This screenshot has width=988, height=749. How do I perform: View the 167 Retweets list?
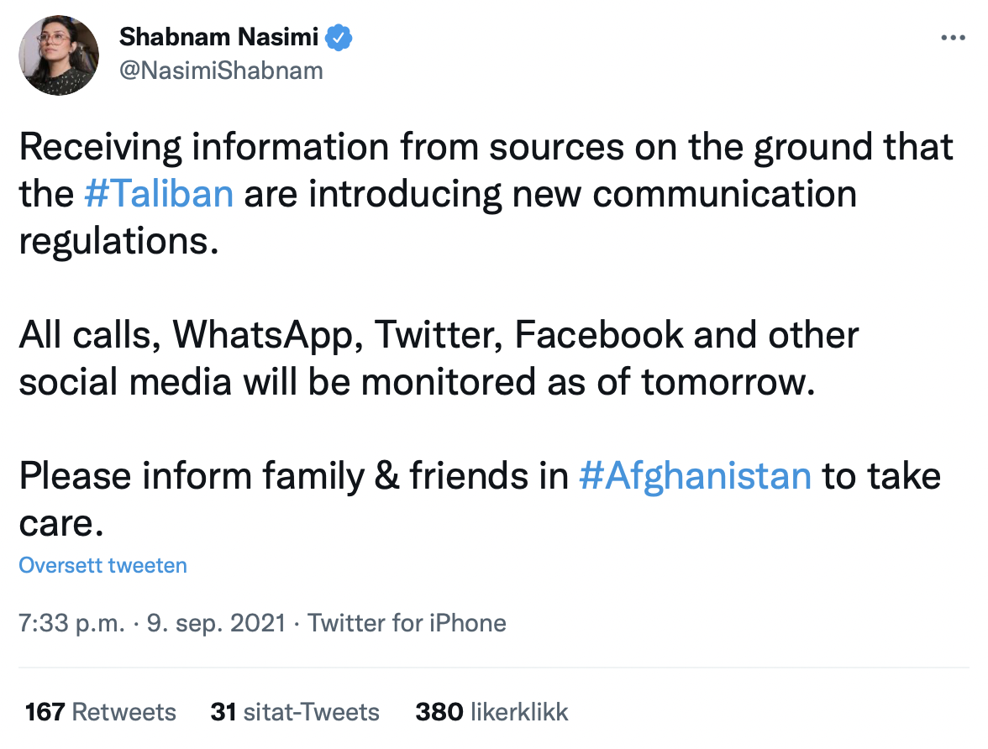click(x=101, y=712)
